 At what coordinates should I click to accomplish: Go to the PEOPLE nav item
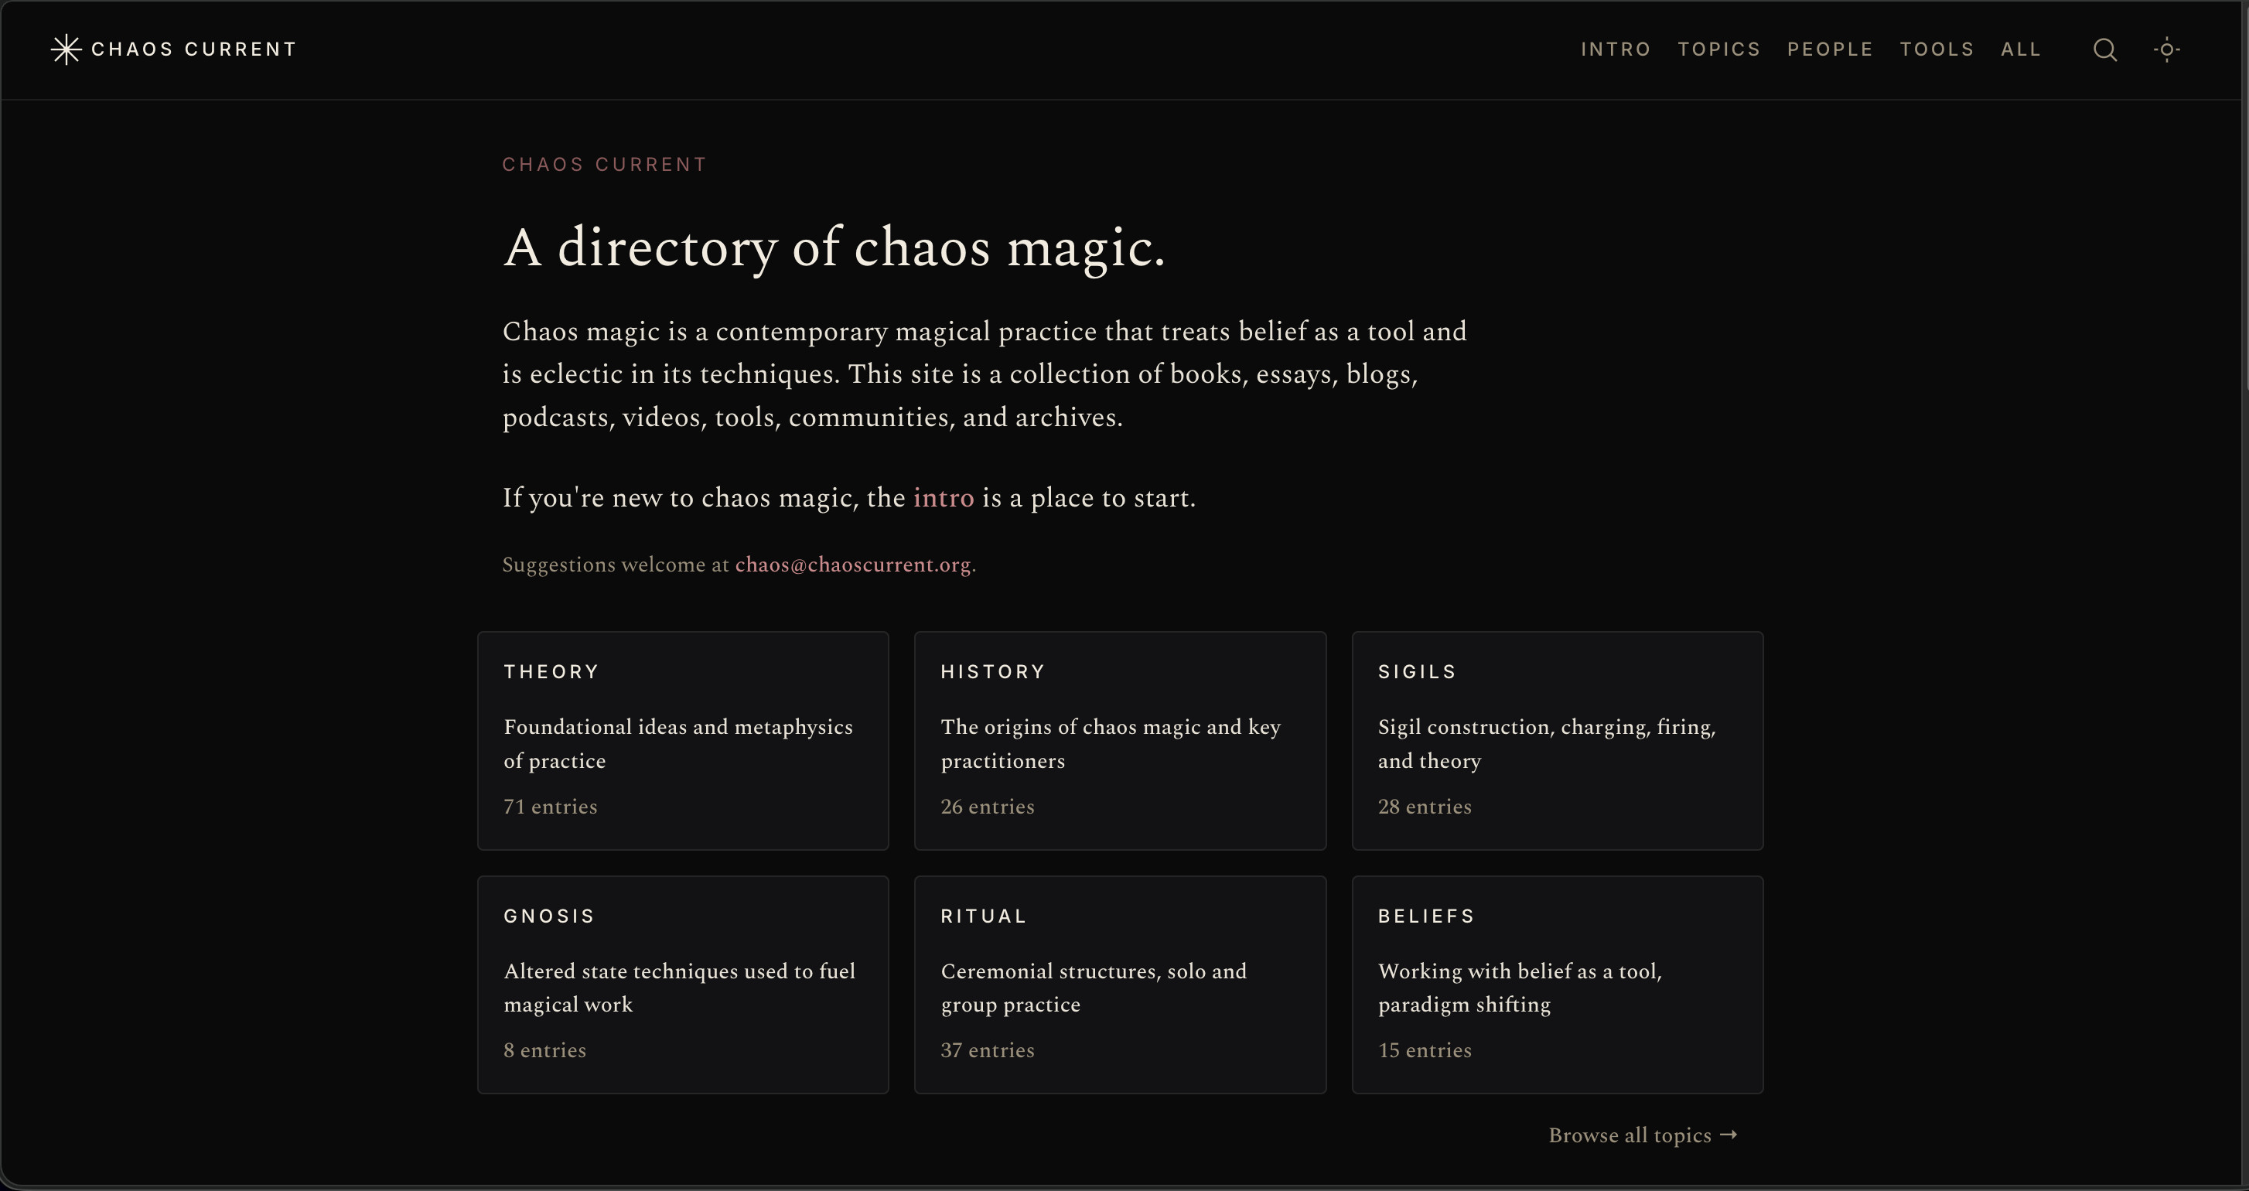tap(1830, 49)
